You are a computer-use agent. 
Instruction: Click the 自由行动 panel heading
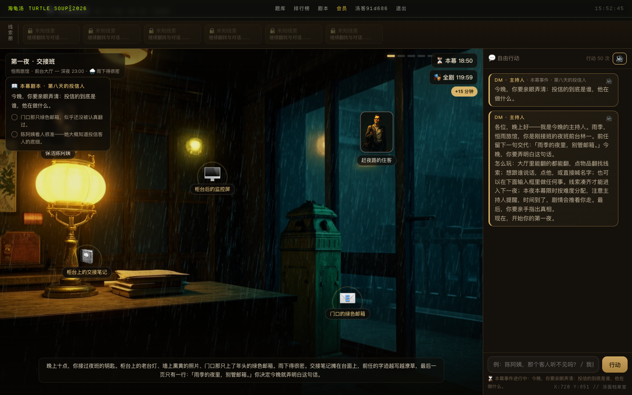pyautogui.click(x=508, y=58)
